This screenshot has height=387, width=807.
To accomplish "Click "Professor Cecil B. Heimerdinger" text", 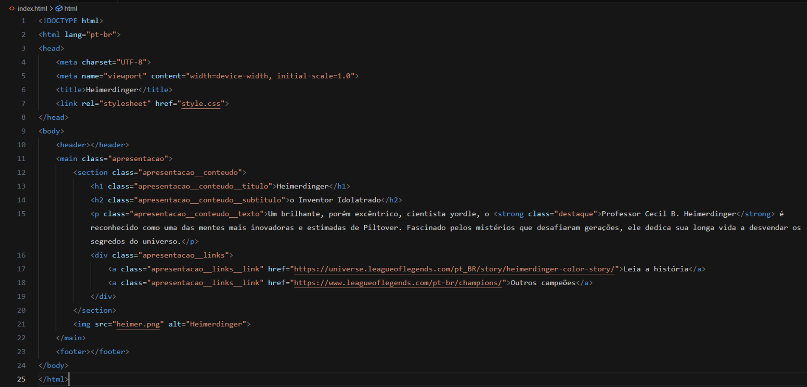I will pos(669,214).
